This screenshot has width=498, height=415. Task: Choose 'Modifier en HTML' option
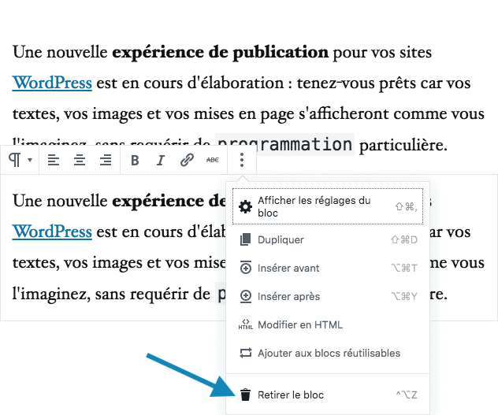[300, 324]
